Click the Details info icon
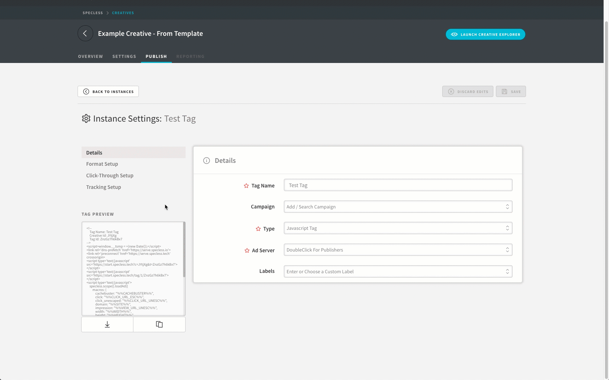This screenshot has width=609, height=380. pos(206,161)
